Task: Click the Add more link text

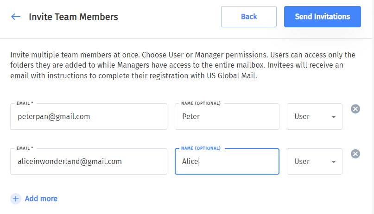Action: pos(41,199)
